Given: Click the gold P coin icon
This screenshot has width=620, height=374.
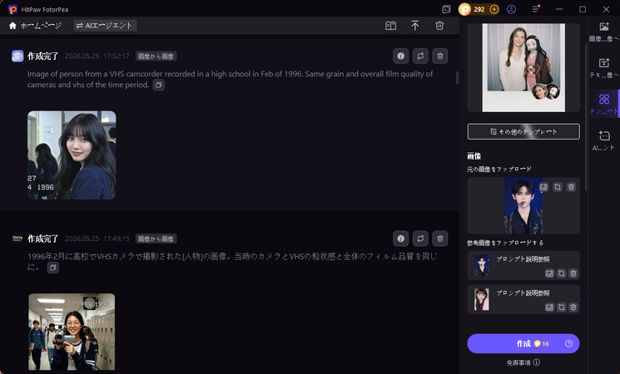Looking at the screenshot, I should (464, 9).
